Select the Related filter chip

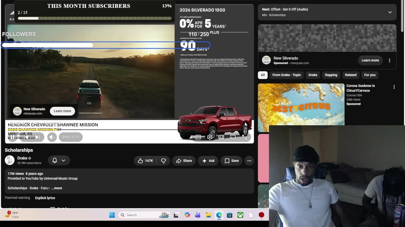pyautogui.click(x=351, y=75)
